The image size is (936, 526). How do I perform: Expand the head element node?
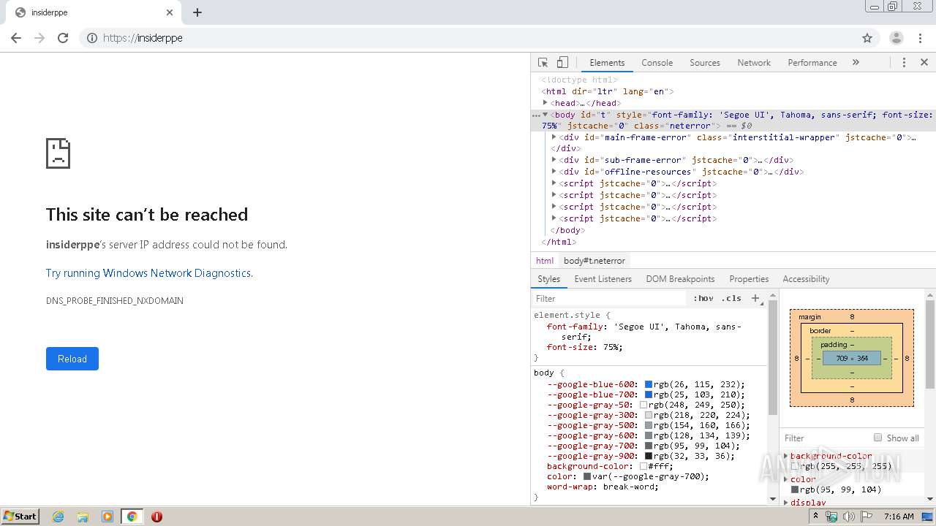[545, 103]
